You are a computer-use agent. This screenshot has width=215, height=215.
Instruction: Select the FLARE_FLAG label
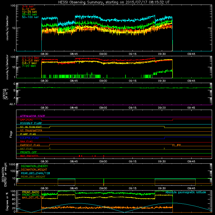(28, 134)
